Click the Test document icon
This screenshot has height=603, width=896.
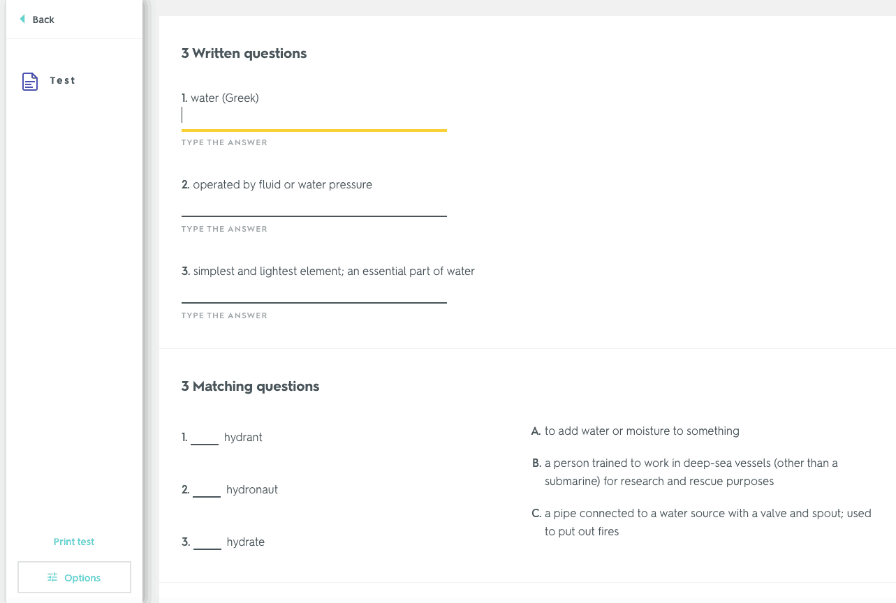[x=30, y=82]
